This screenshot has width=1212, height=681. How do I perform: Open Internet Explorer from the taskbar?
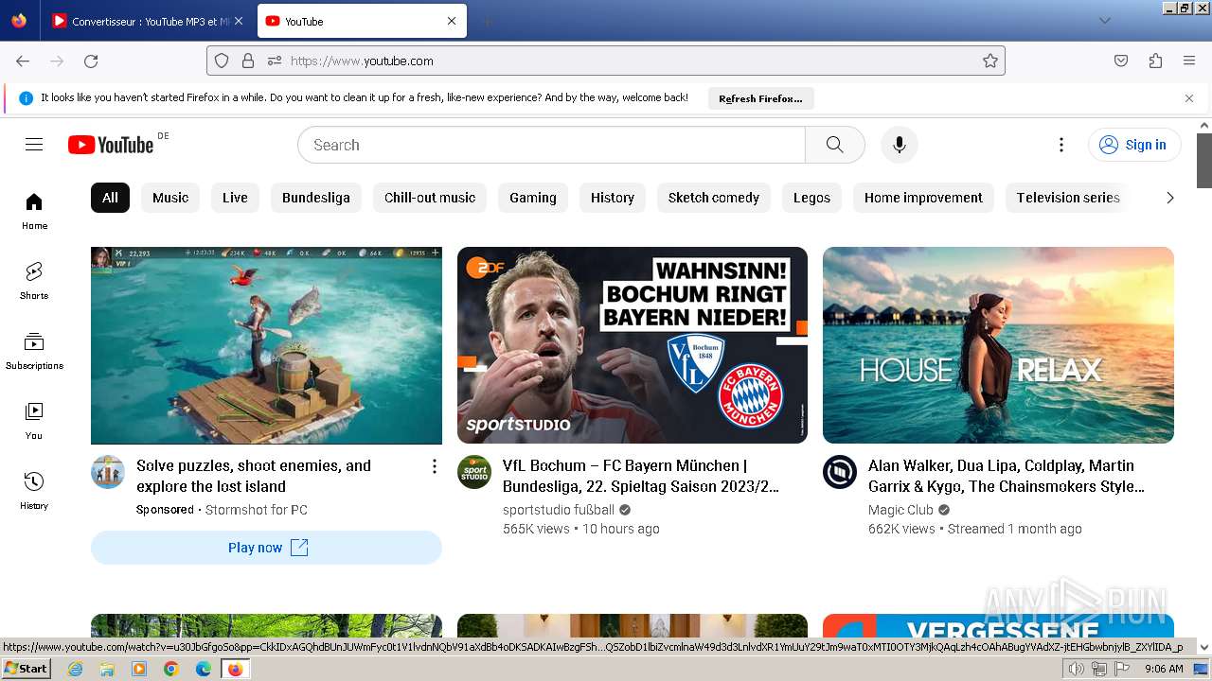click(x=75, y=669)
